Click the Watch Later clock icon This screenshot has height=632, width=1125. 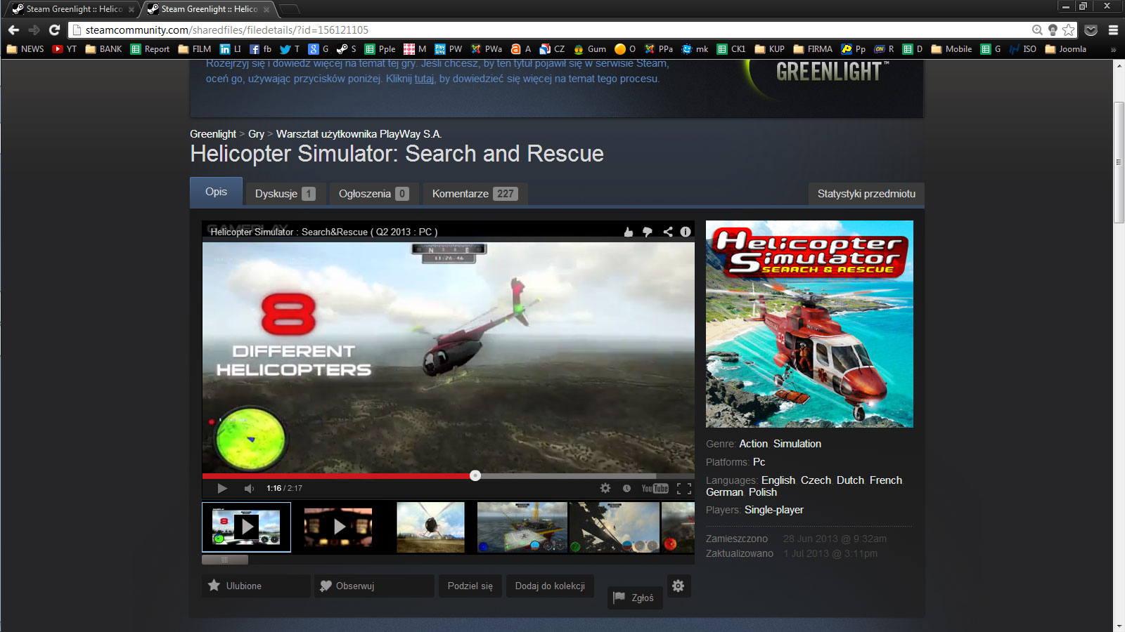click(x=626, y=488)
